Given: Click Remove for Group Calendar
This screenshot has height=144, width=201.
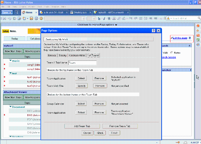Looking at the screenshot, I should click(99, 104).
